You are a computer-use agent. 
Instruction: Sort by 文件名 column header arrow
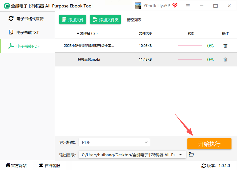[78, 33]
